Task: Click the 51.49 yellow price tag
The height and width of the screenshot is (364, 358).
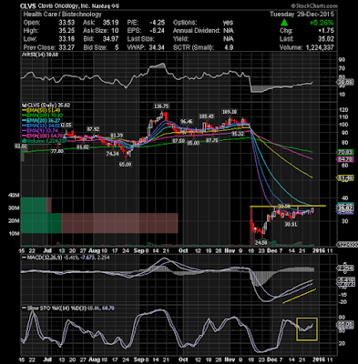Action: [x=345, y=178]
